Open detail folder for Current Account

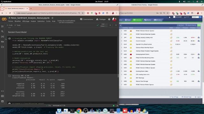point(171,41)
